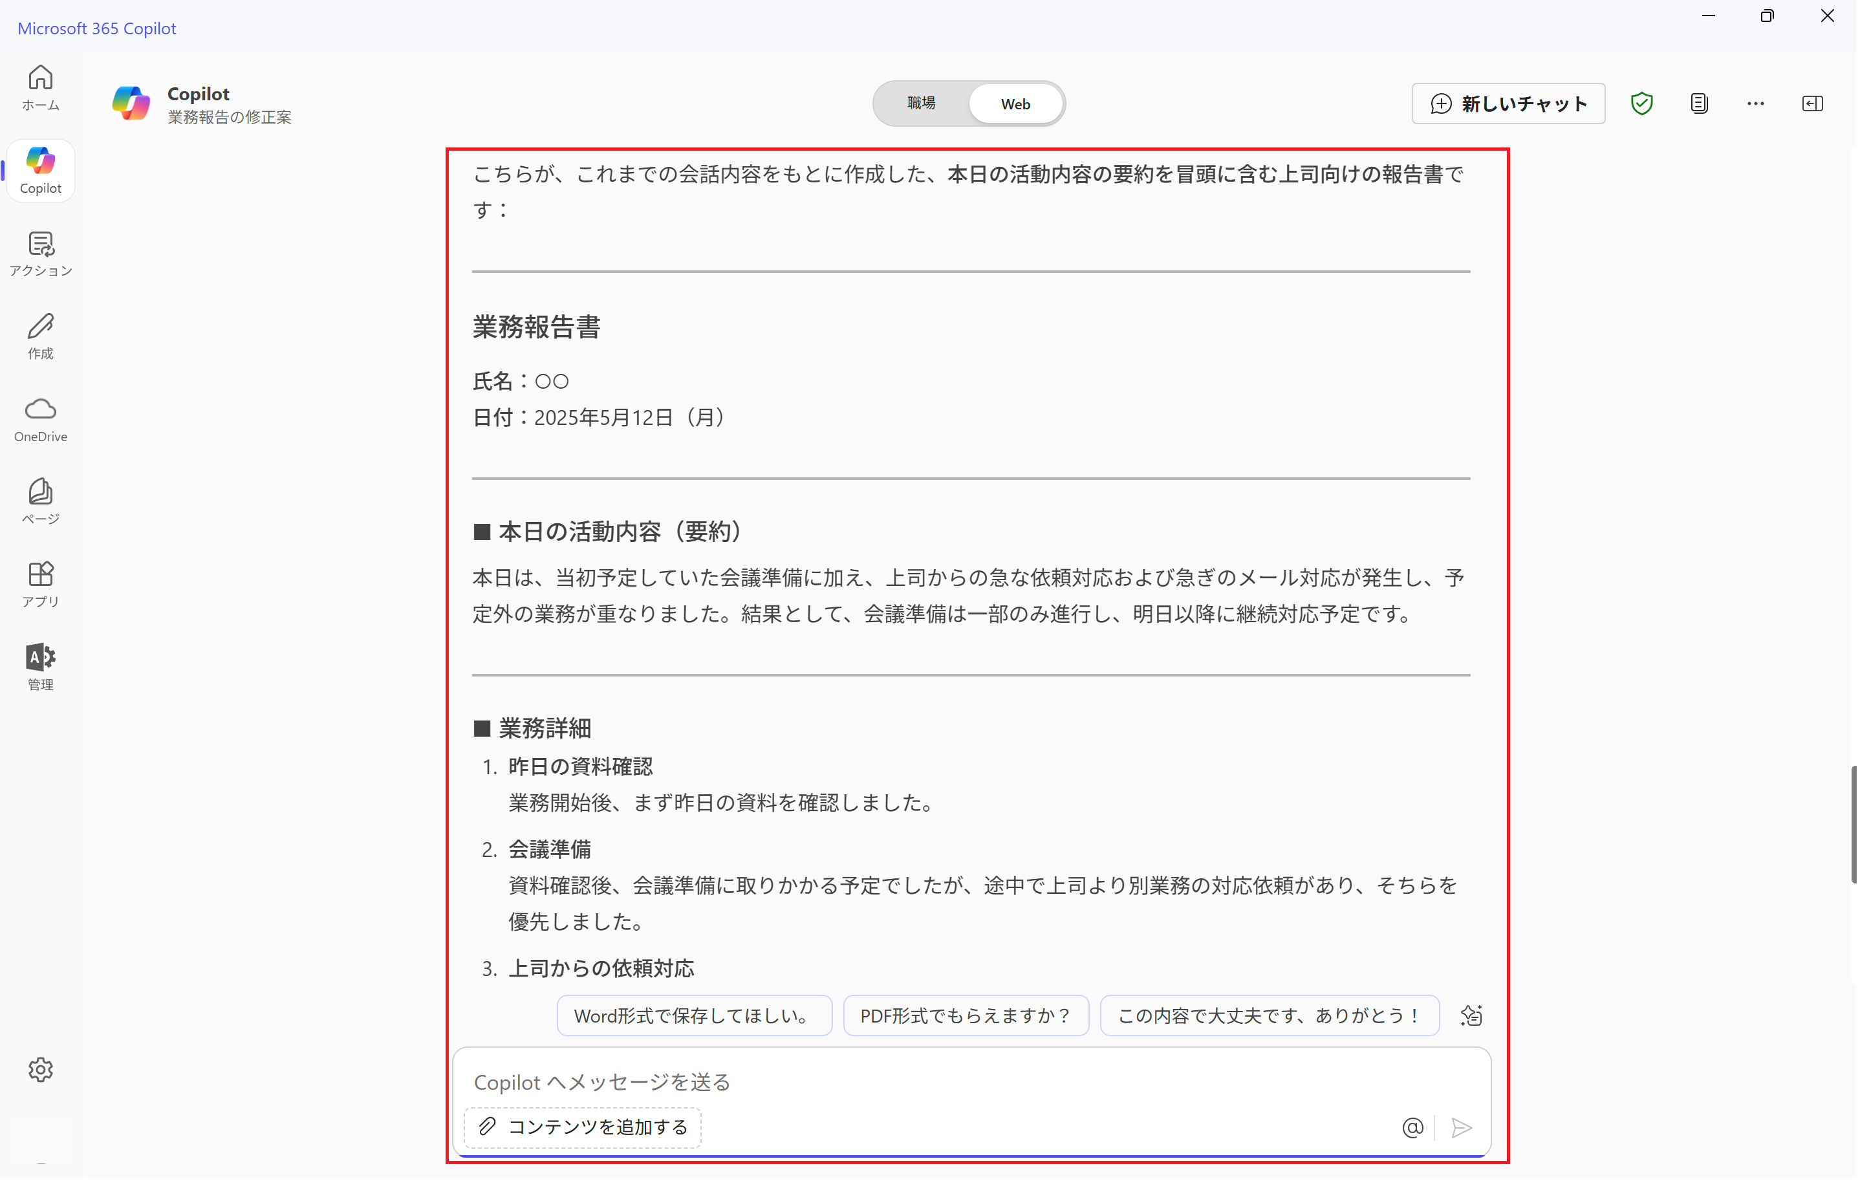
Task: Open 管理 admin in the sidebar
Action: tap(40, 668)
